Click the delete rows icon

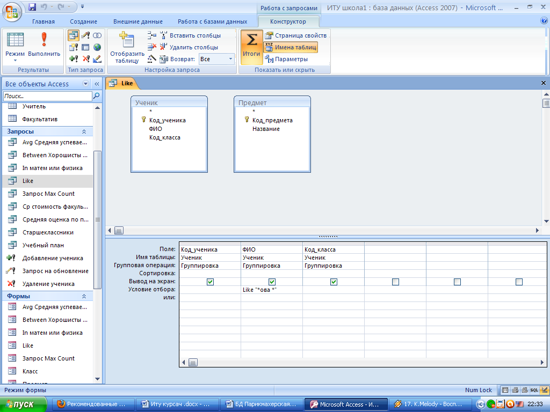(x=152, y=47)
